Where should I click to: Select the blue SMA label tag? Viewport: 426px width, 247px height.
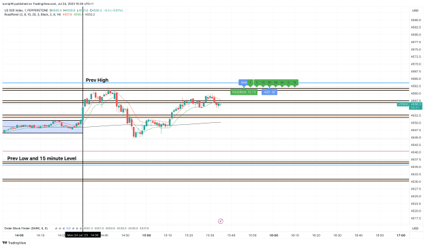pyautogui.click(x=244, y=83)
